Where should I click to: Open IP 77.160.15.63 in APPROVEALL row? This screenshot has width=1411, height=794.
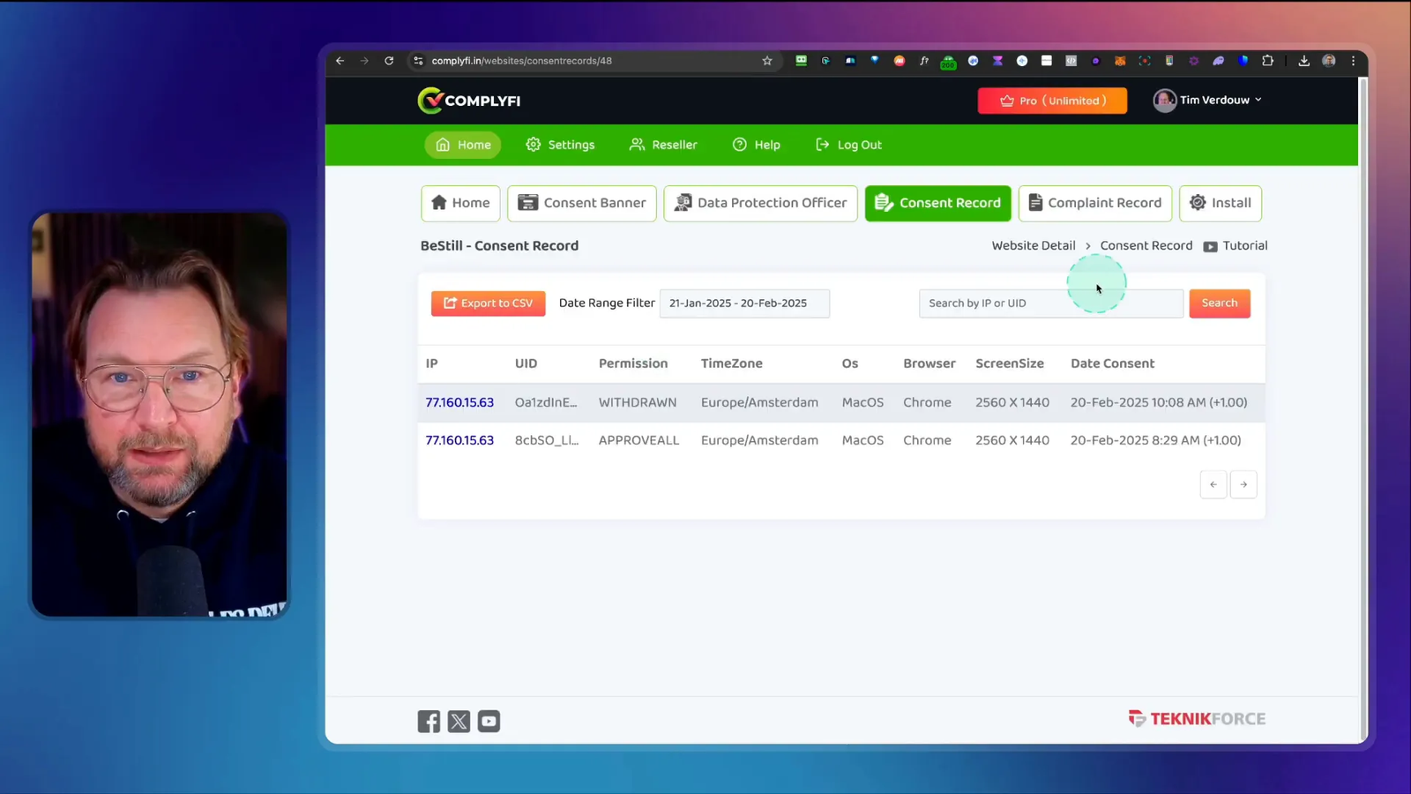pyautogui.click(x=459, y=440)
